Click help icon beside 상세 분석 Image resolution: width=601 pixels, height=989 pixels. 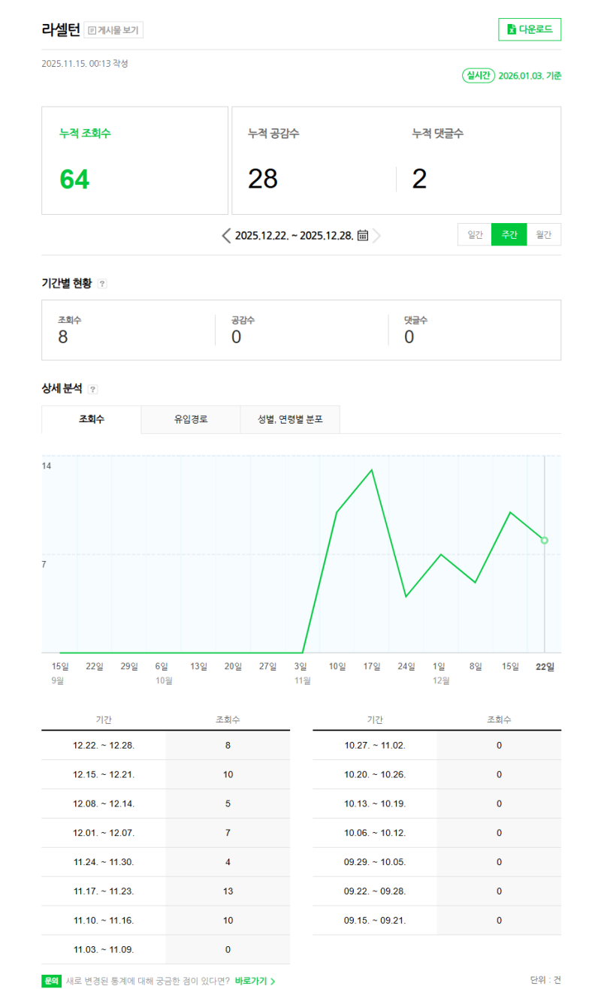[92, 390]
